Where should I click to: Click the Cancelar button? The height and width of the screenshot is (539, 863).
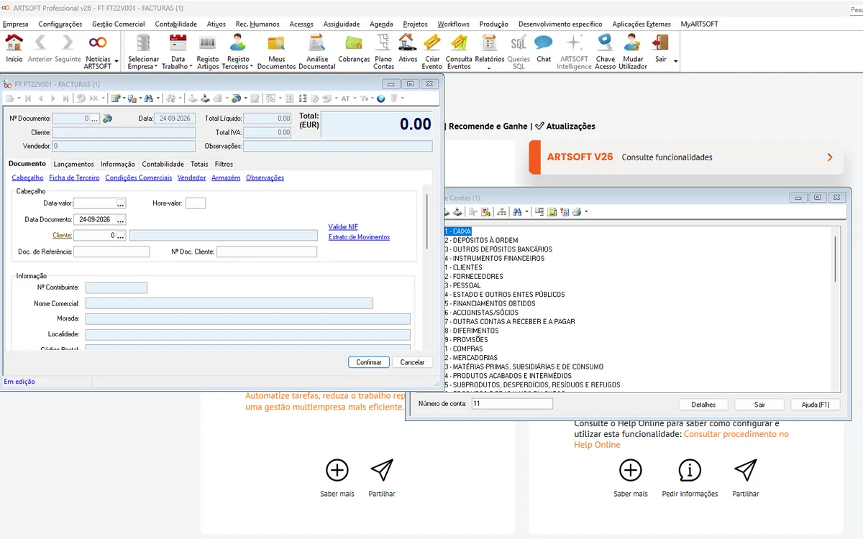pos(412,362)
